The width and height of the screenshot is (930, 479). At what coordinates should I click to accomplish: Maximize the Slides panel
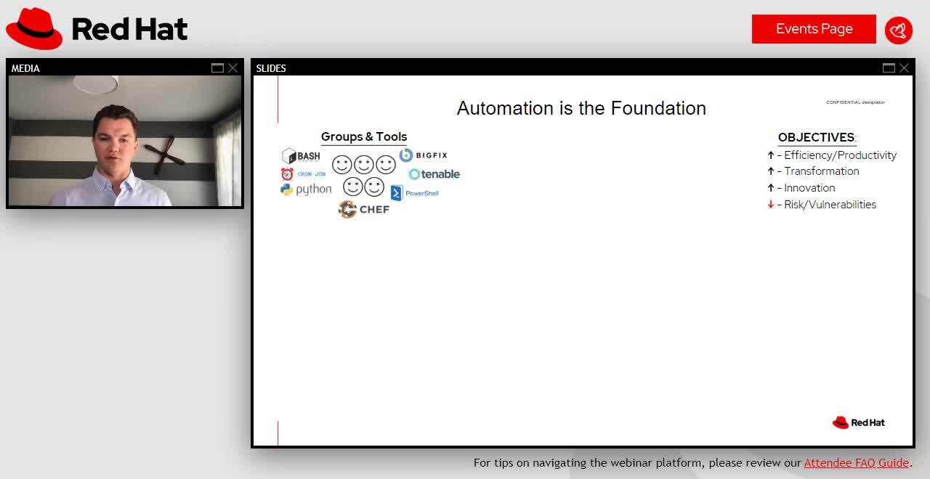(889, 68)
